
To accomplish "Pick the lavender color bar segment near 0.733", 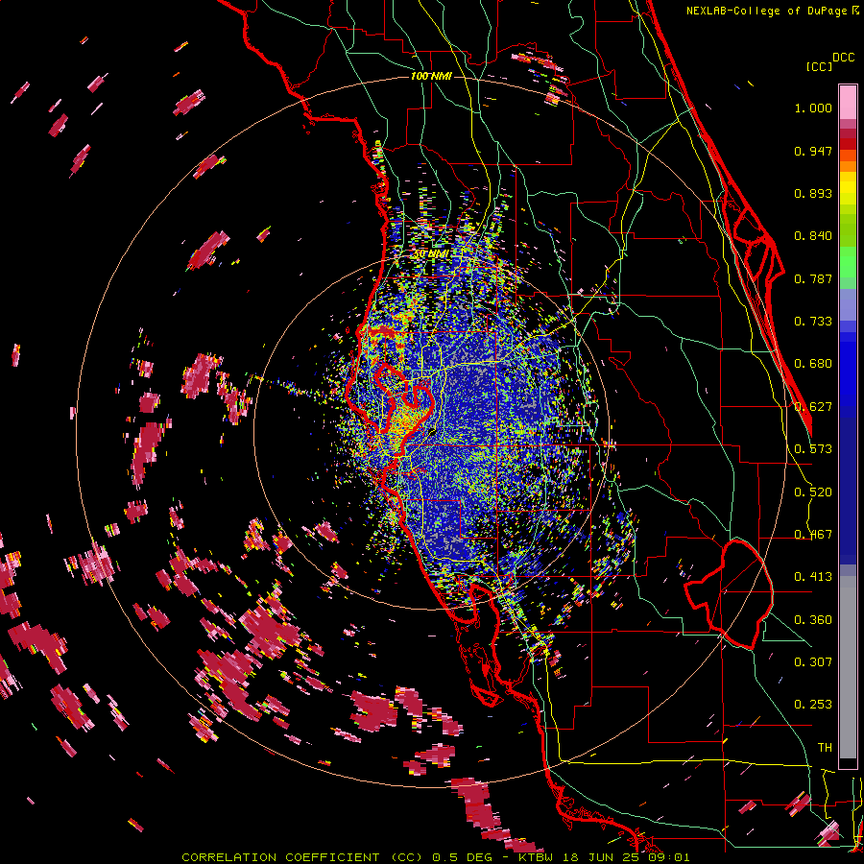I will click(x=848, y=304).
